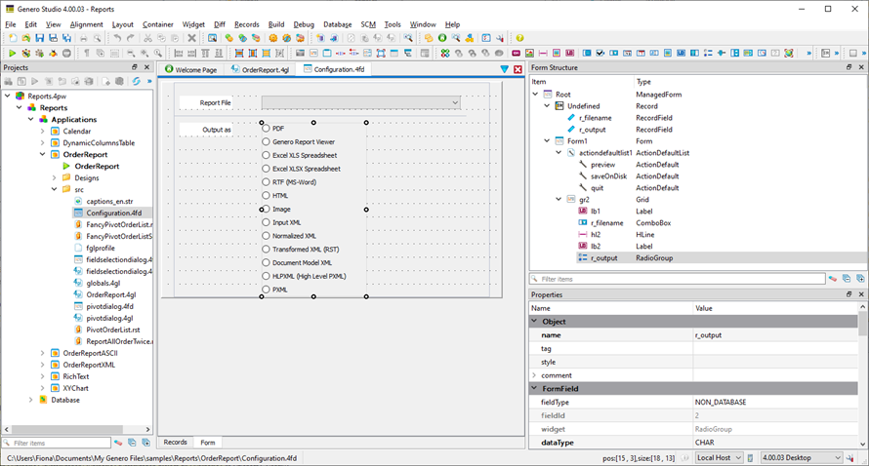Choose the Excel XLSX Spreadsheet radio button

coord(266,169)
